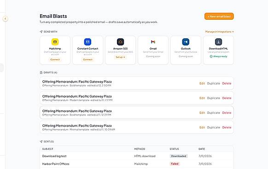Click the Send With paper plane icon

coord(41,32)
